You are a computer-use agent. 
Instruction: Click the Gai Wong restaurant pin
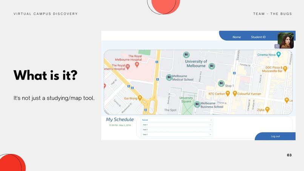(x=140, y=98)
